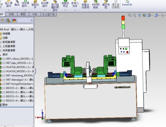Open ConfigurationManager panel tab icon
Image resolution: width=166 pixels, height=127 pixels.
click(x=8, y=20)
